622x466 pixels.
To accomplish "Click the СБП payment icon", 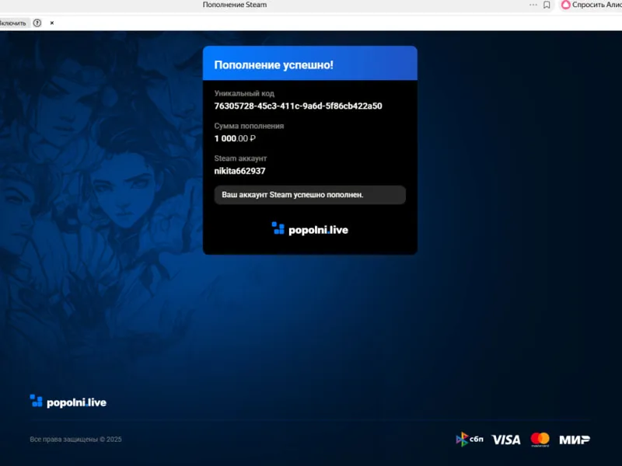I will (470, 439).
